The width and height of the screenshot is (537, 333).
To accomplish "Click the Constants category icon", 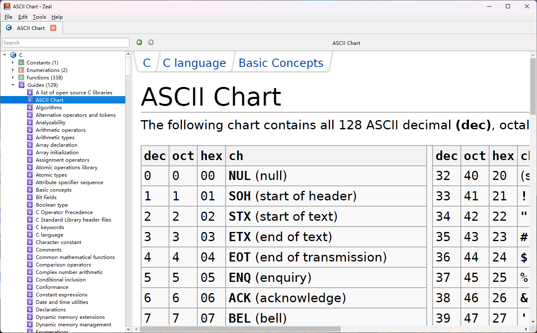I will (x=21, y=62).
